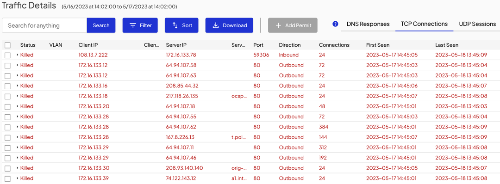This screenshot has height=184, width=500.
Task: Check the row with server 208.93.140.140
Action: click(x=8, y=168)
